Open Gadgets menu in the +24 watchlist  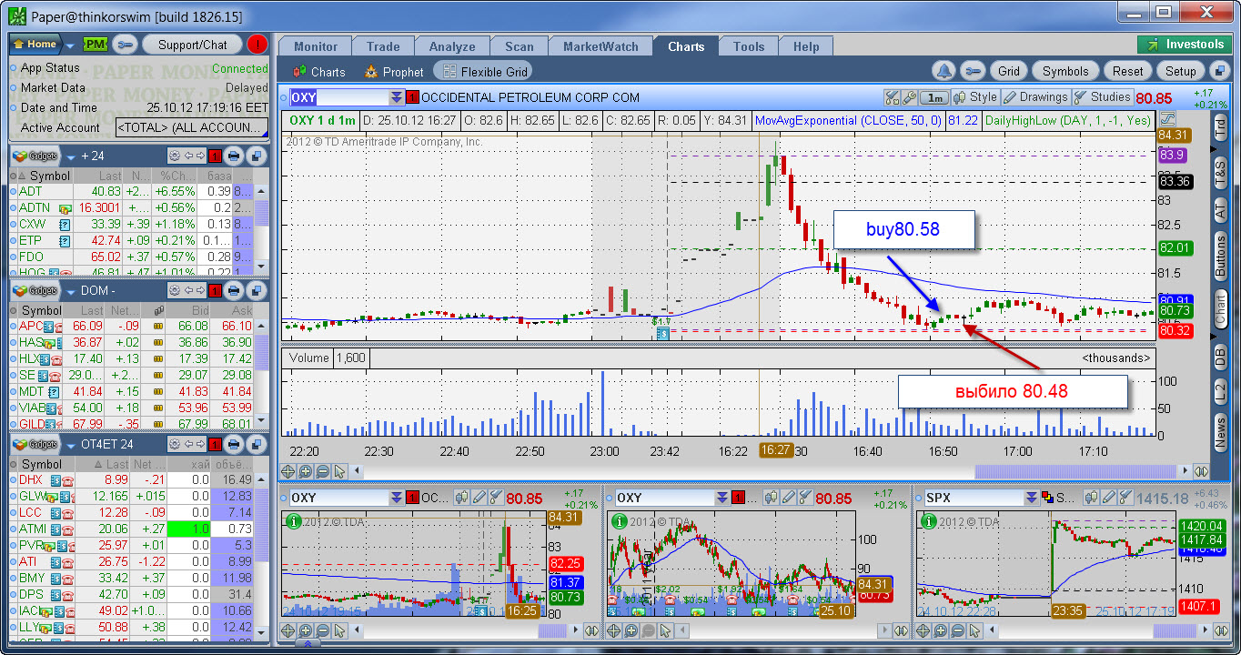[35, 156]
